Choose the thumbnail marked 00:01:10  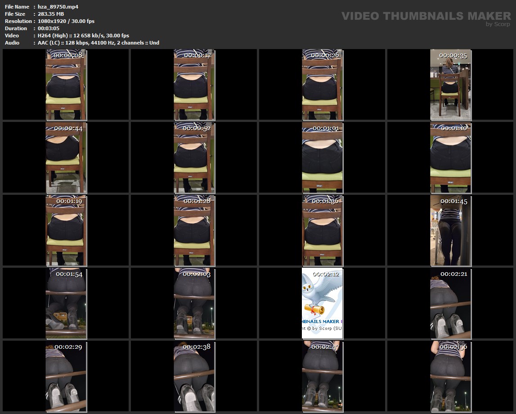tap(450, 157)
